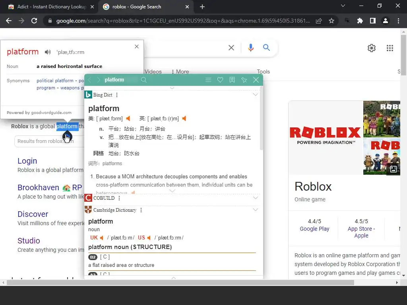Clear the Google search box

point(231,48)
